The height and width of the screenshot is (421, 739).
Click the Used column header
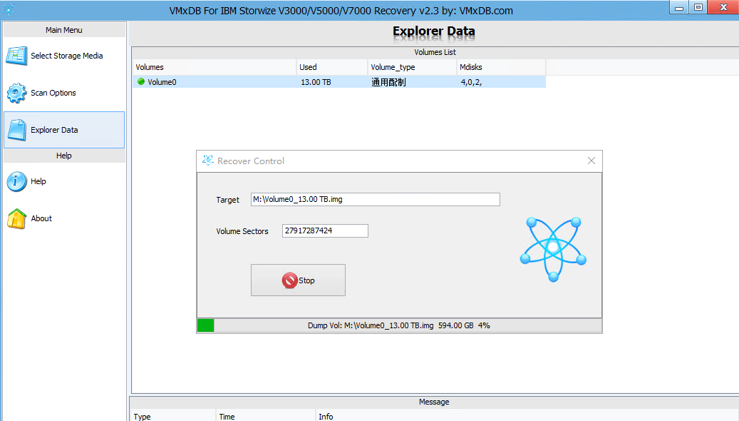point(332,67)
